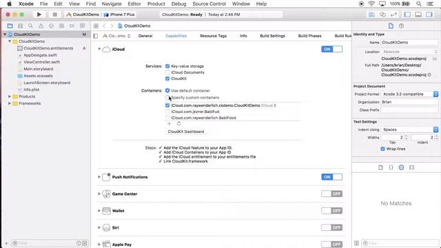Stop the running scheme
Screen dimensions: 441x248
point(55,14)
